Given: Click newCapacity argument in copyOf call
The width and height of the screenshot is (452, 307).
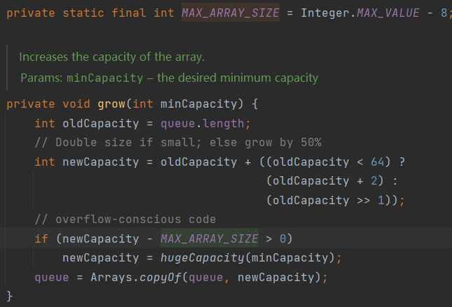Looking at the screenshot, I should 276,278.
